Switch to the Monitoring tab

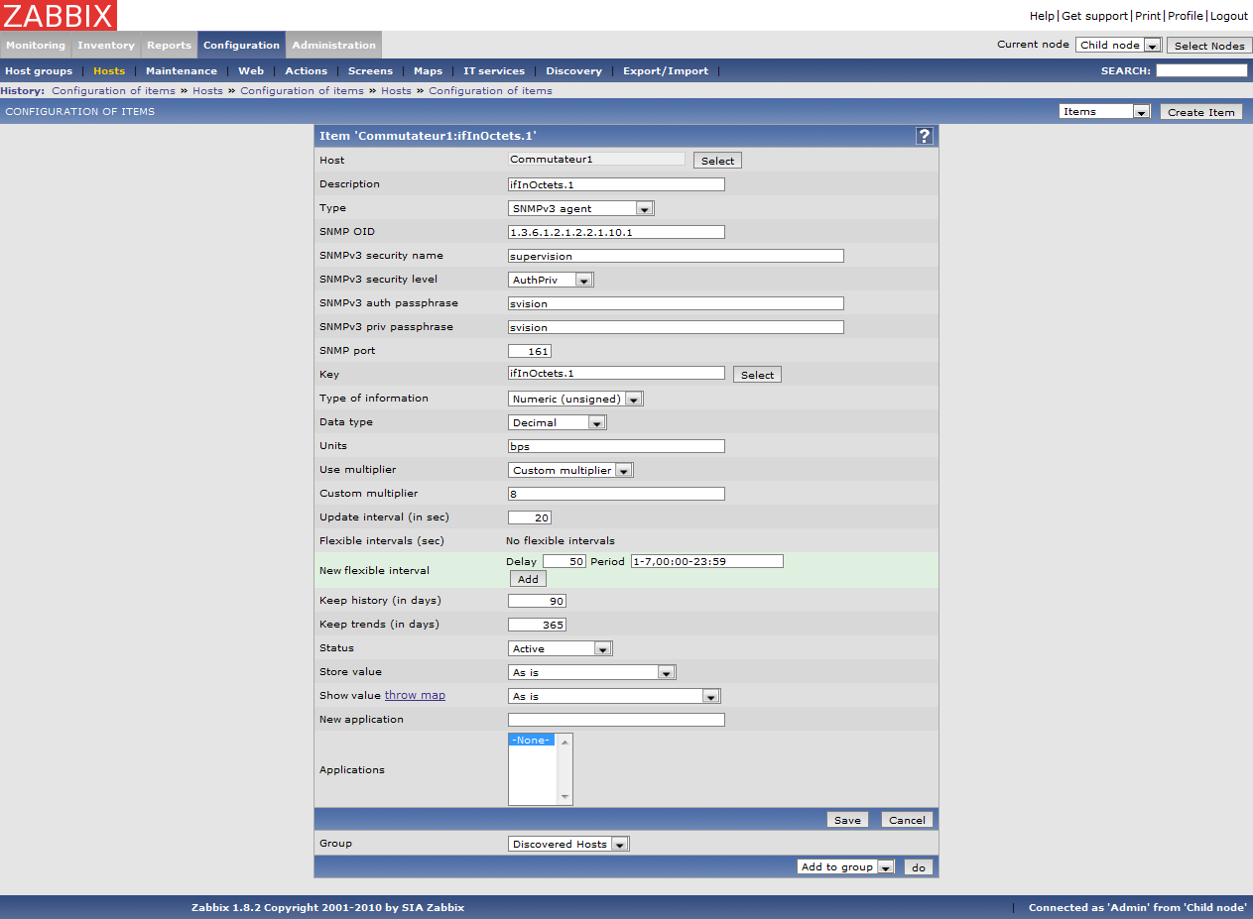point(36,45)
